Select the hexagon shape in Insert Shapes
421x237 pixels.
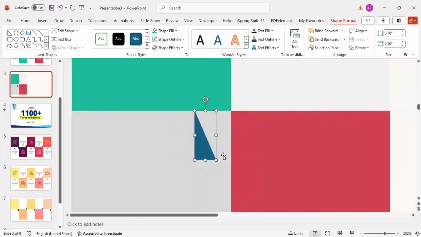16,33
